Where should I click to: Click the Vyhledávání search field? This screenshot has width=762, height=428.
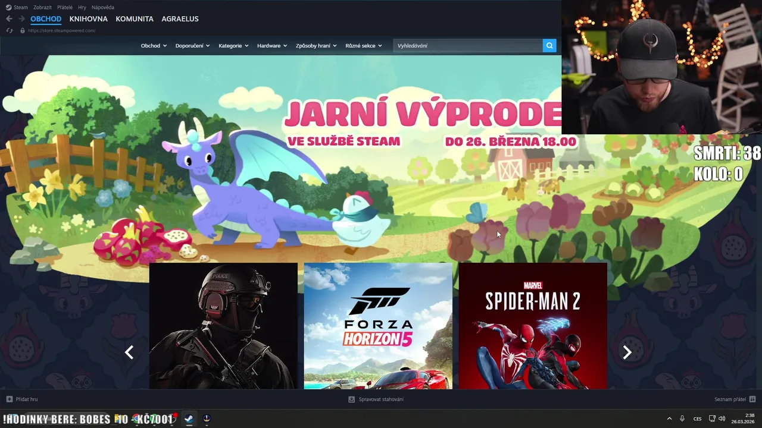pos(468,45)
